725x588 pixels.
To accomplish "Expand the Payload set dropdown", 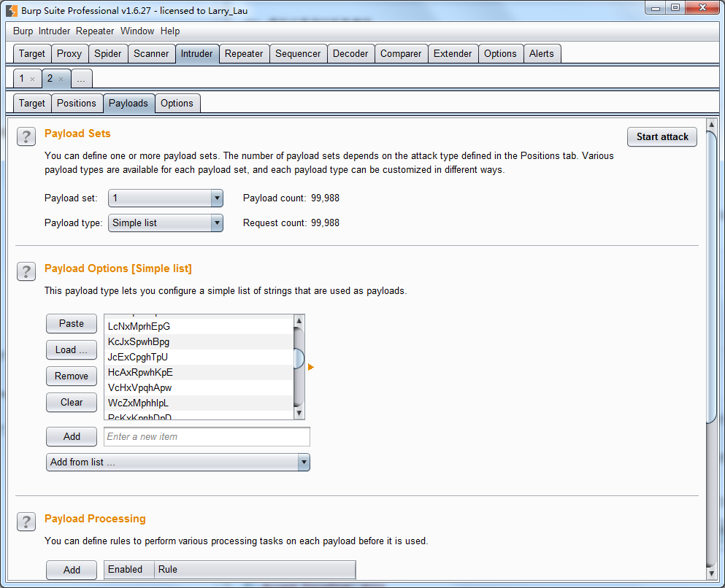I will (x=216, y=198).
